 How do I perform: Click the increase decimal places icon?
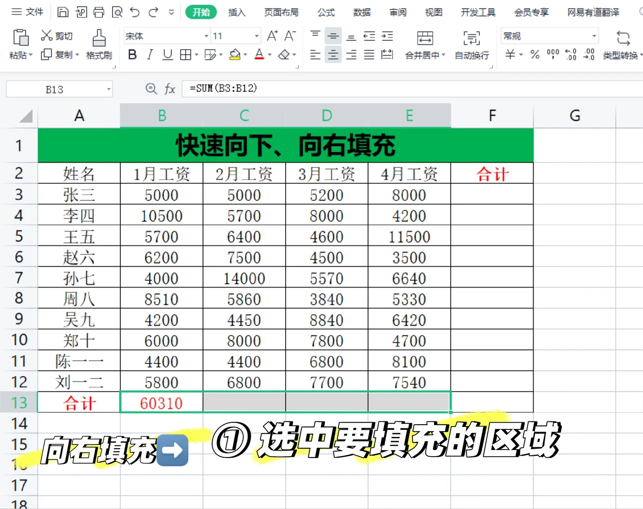570,55
